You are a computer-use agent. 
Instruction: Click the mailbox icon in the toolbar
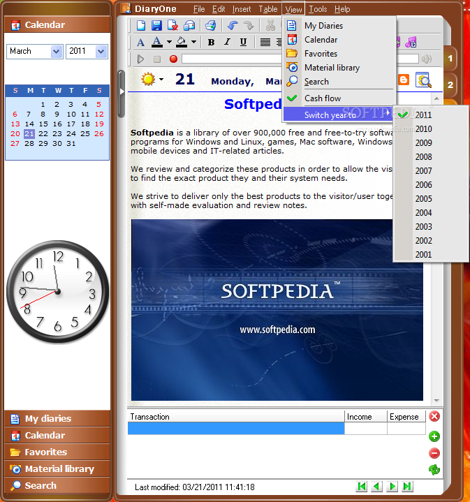tap(189, 25)
